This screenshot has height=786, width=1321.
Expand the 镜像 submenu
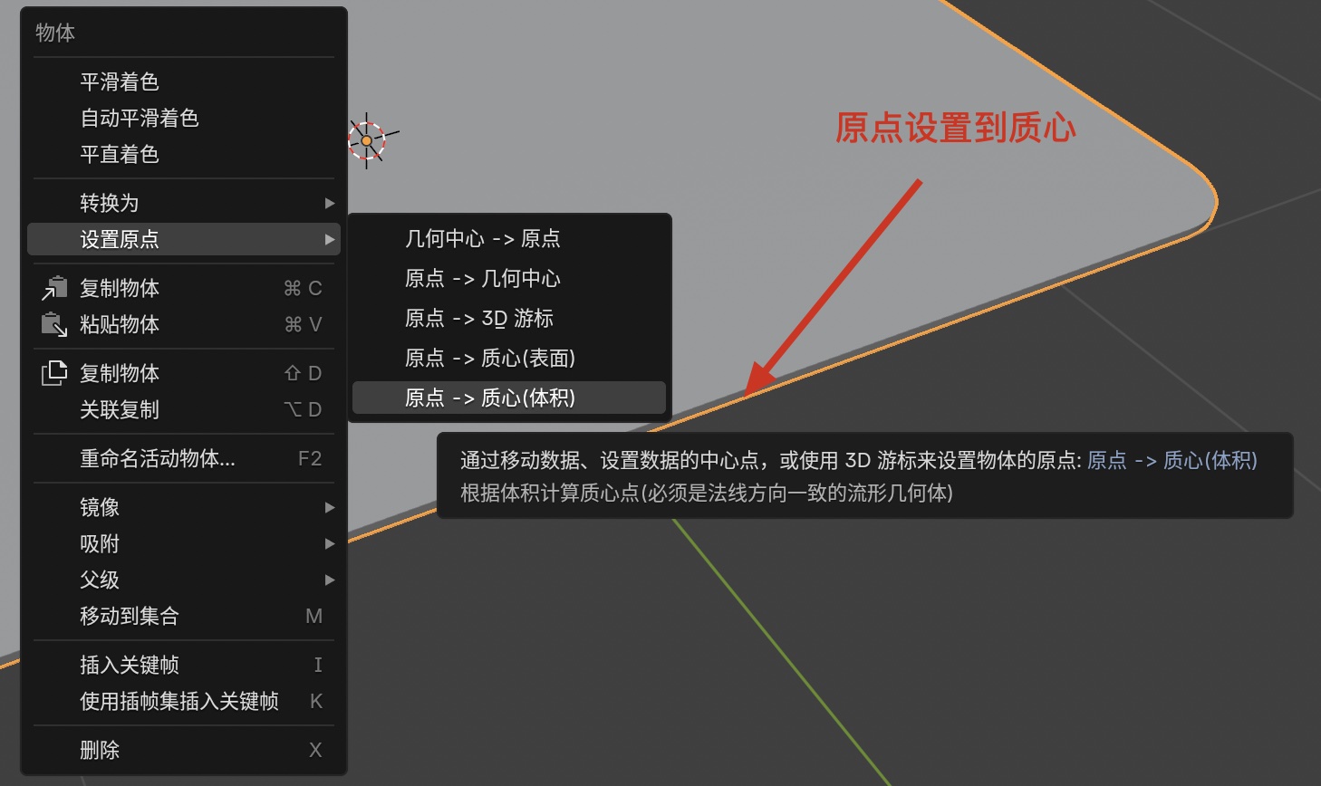click(100, 507)
